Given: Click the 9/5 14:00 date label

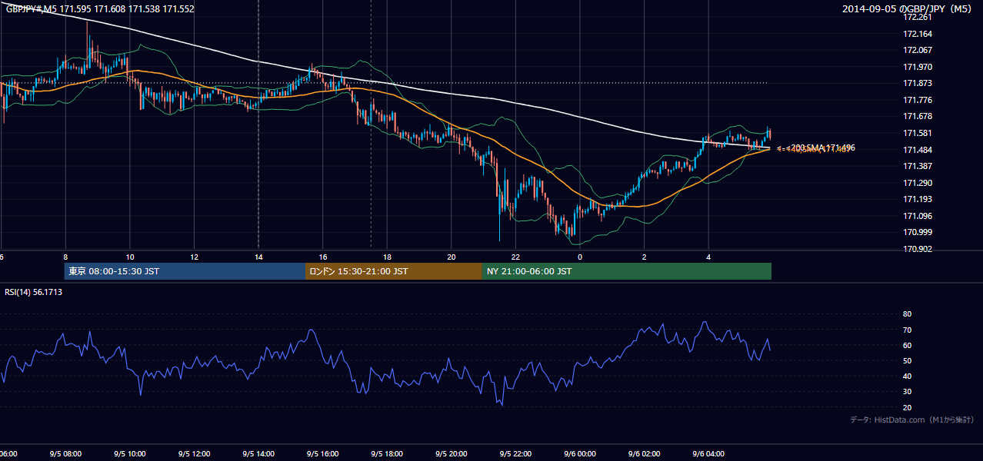Looking at the screenshot, I should (x=258, y=453).
